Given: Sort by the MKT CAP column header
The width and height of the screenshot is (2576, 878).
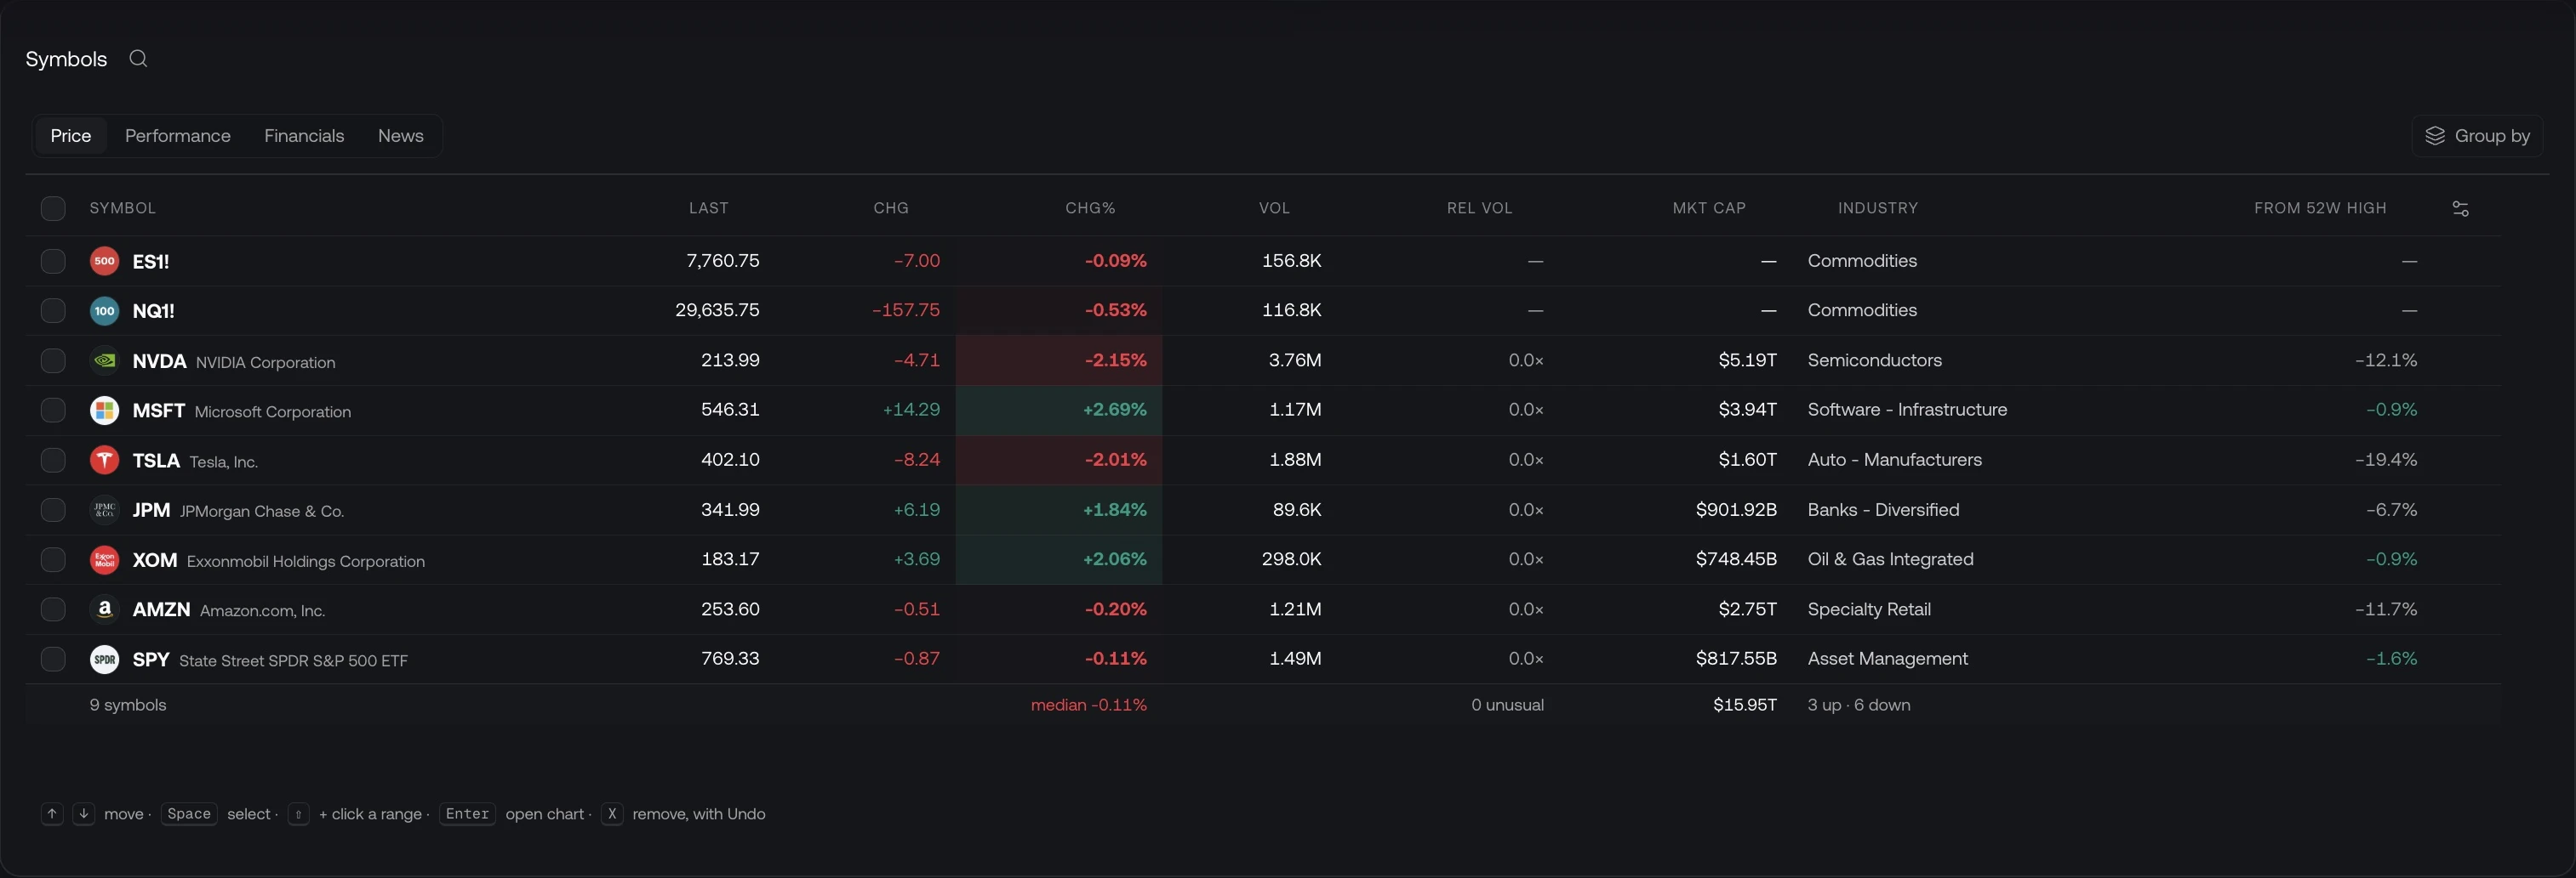Looking at the screenshot, I should click(1709, 207).
